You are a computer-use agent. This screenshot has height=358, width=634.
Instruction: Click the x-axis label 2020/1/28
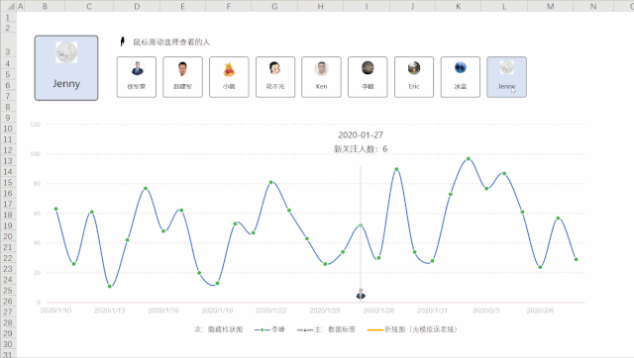click(378, 311)
